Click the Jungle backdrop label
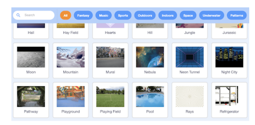Viewport: 255px width, 125px height. (x=190, y=33)
